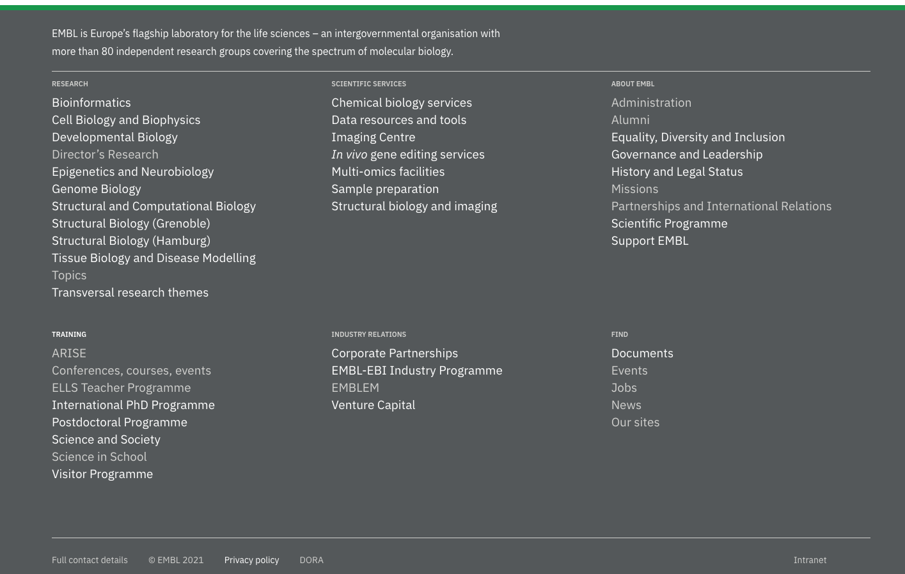This screenshot has width=905, height=574.
Task: Select the About EMBL heading
Action: [x=633, y=84]
